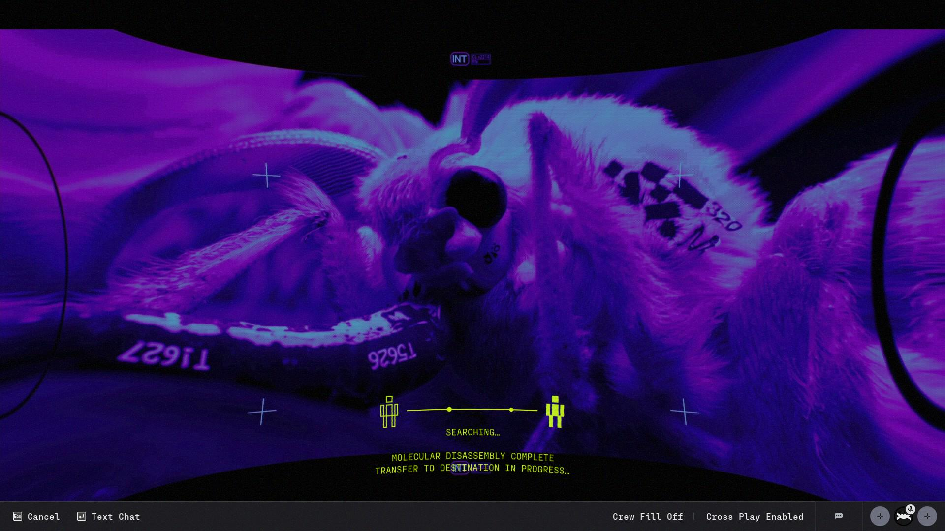Open Text Chat from the bottom bar
The height and width of the screenshot is (531, 945).
pos(116,517)
